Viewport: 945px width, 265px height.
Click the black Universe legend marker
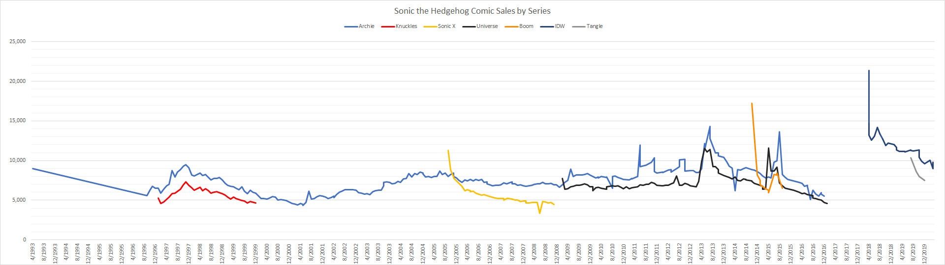pos(469,26)
